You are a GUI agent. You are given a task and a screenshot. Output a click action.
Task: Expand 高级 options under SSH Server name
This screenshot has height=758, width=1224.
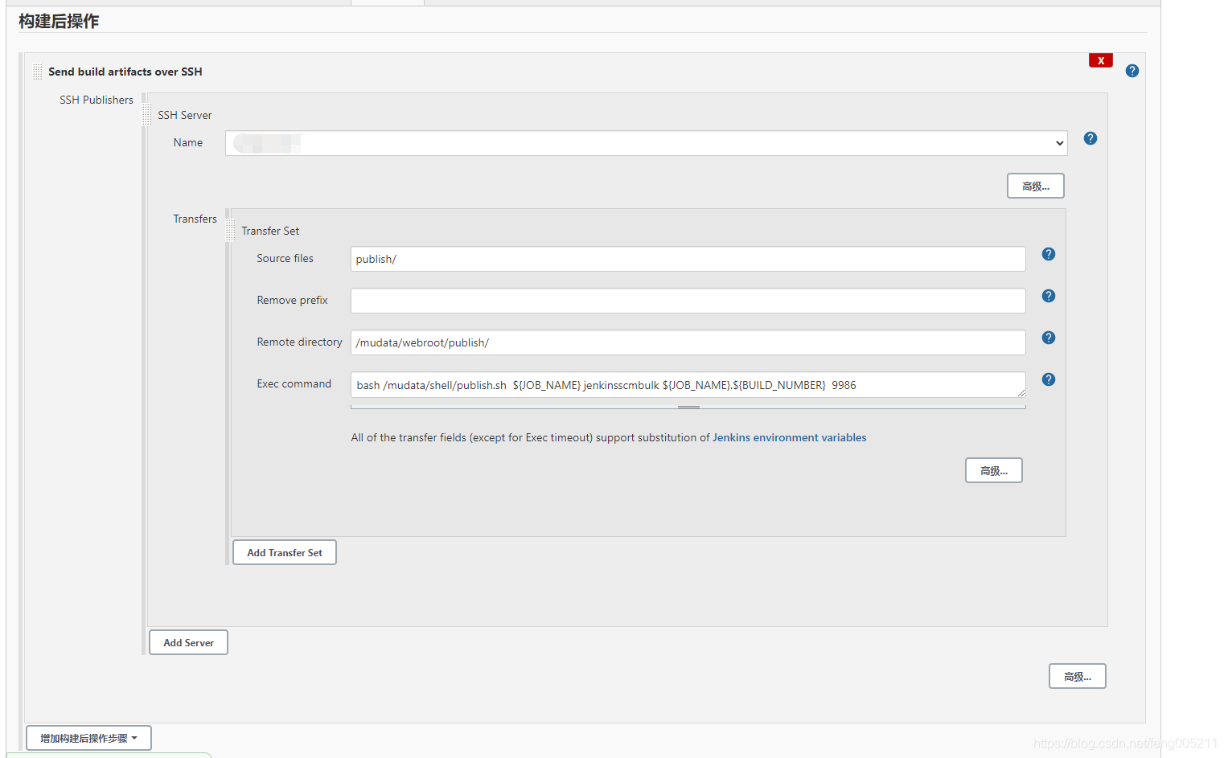coord(1035,186)
